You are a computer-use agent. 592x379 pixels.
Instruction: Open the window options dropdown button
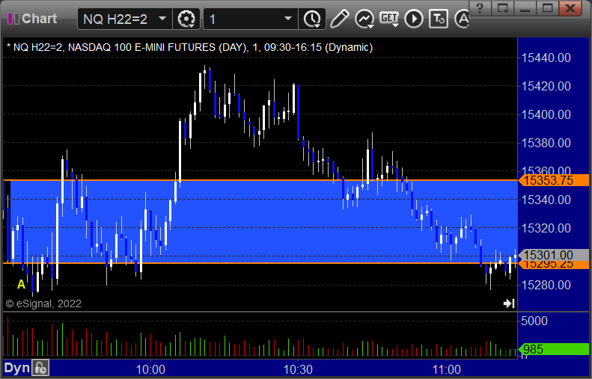coord(502,7)
